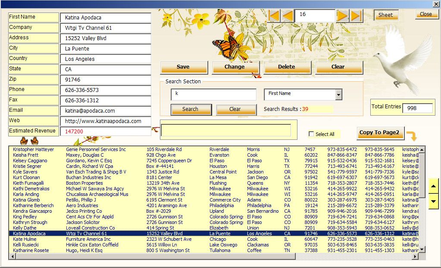441x268 pixels.
Task: Click the Web field URL
Action: click(x=106, y=121)
